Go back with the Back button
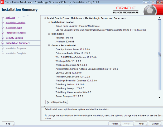Image resolution: width=163 pixels, height=127 pixels. 115,124
